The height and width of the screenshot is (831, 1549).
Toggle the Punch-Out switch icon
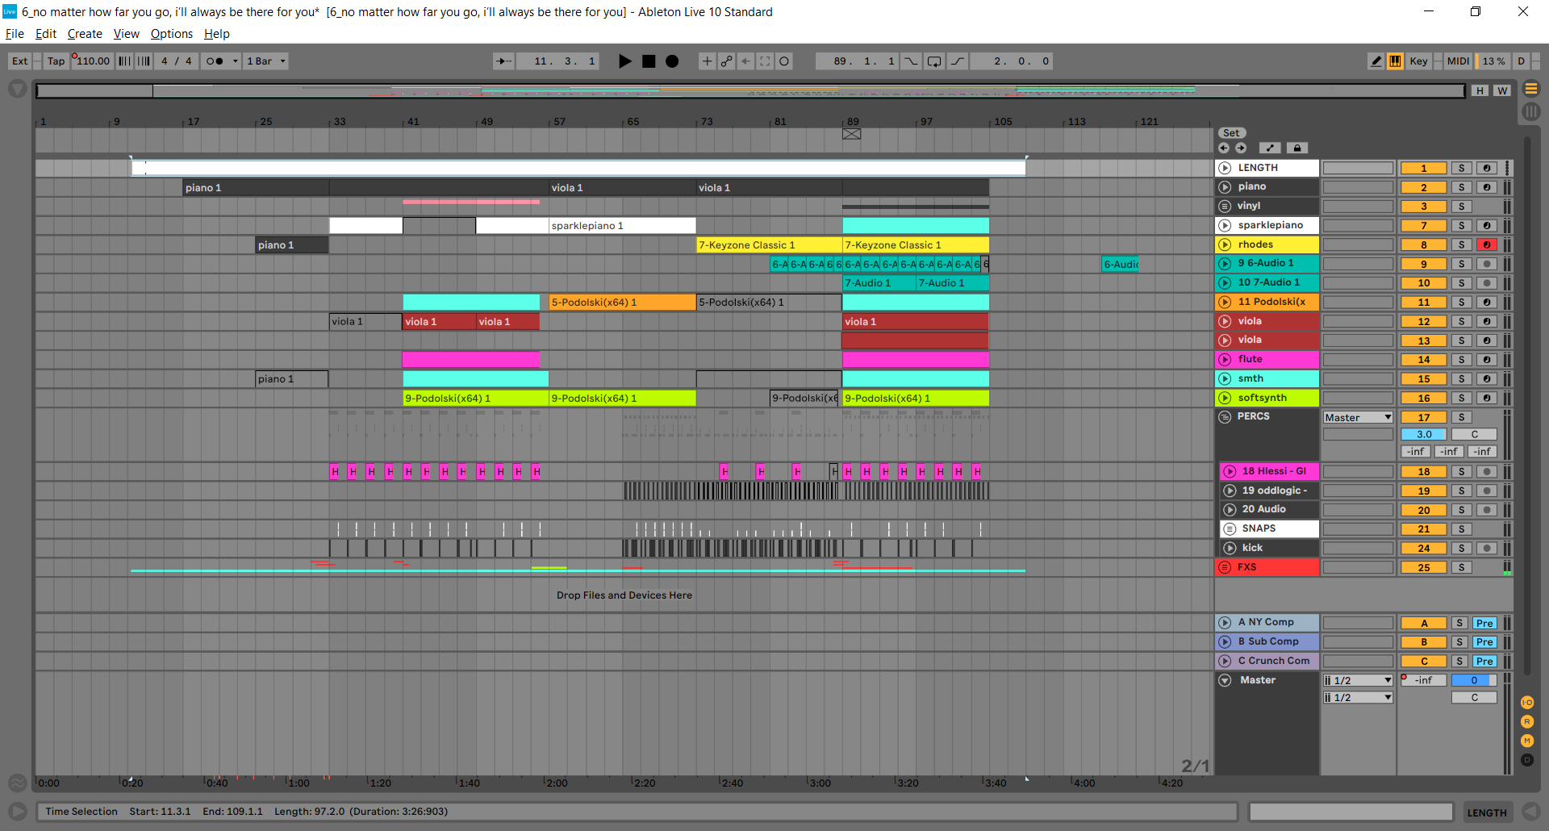958,61
